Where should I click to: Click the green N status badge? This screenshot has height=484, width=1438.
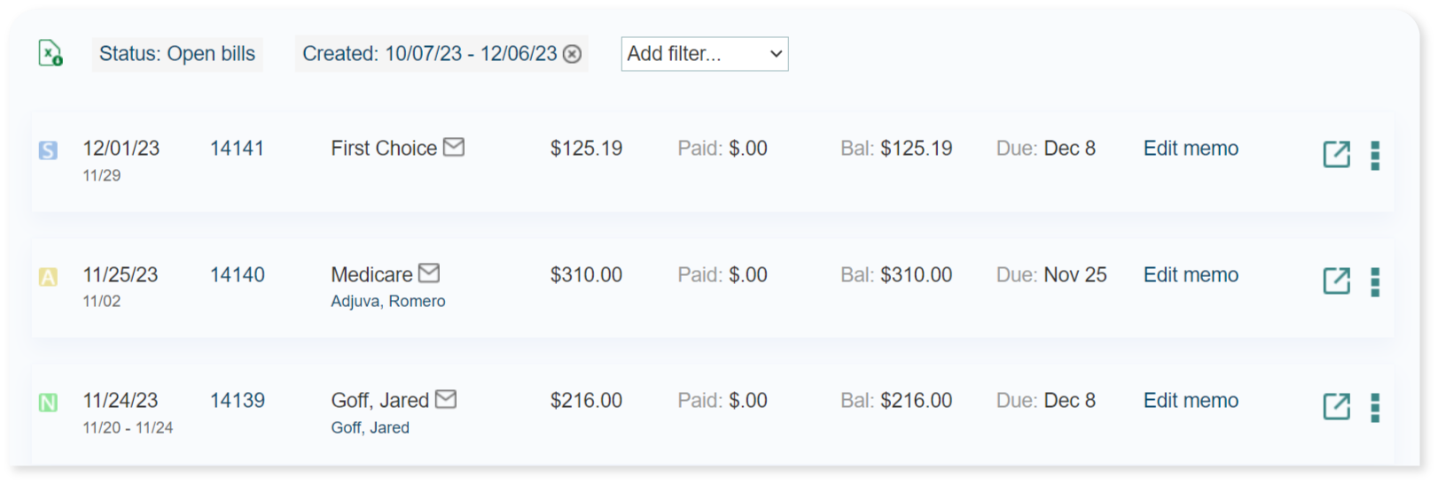[48, 403]
